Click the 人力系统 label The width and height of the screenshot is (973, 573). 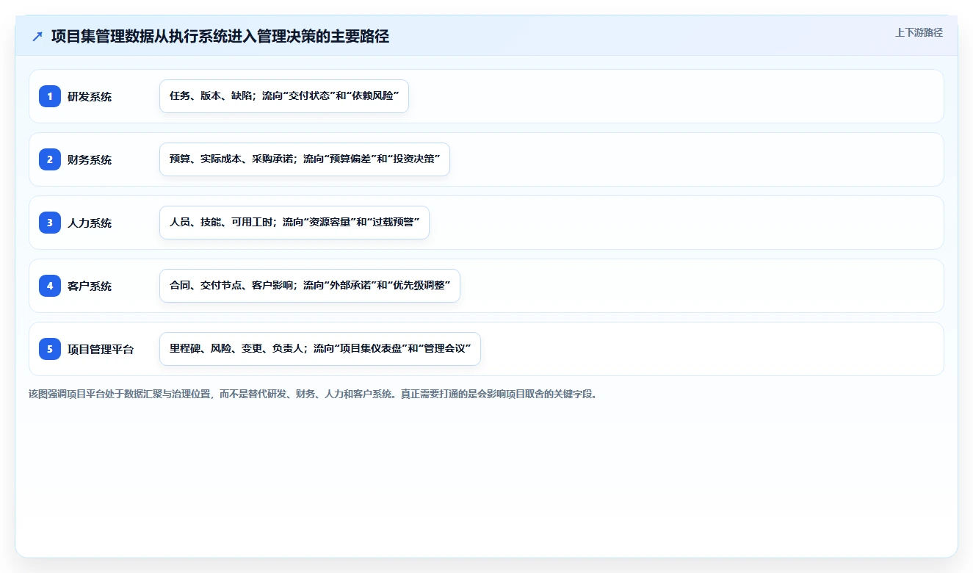[90, 223]
